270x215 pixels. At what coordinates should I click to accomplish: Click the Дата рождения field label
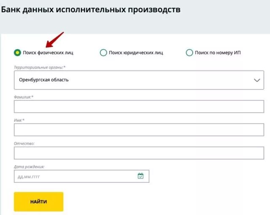click(29, 167)
